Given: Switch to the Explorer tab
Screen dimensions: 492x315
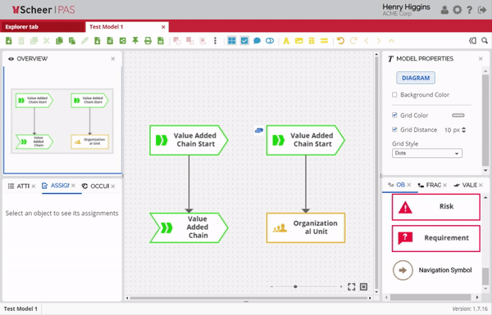Looking at the screenshot, I should (21, 27).
